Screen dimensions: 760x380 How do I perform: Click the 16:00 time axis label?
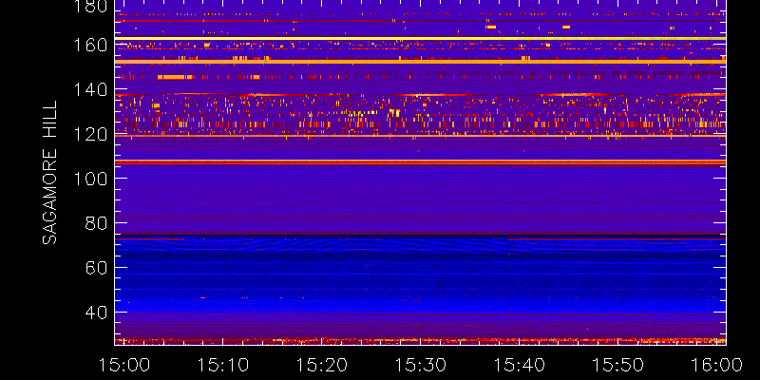pyautogui.click(x=717, y=365)
